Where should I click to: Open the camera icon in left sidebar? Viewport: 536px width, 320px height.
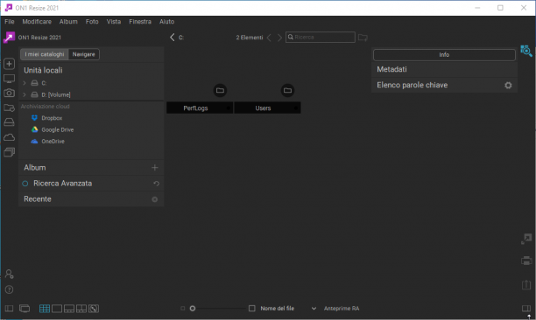click(x=10, y=93)
